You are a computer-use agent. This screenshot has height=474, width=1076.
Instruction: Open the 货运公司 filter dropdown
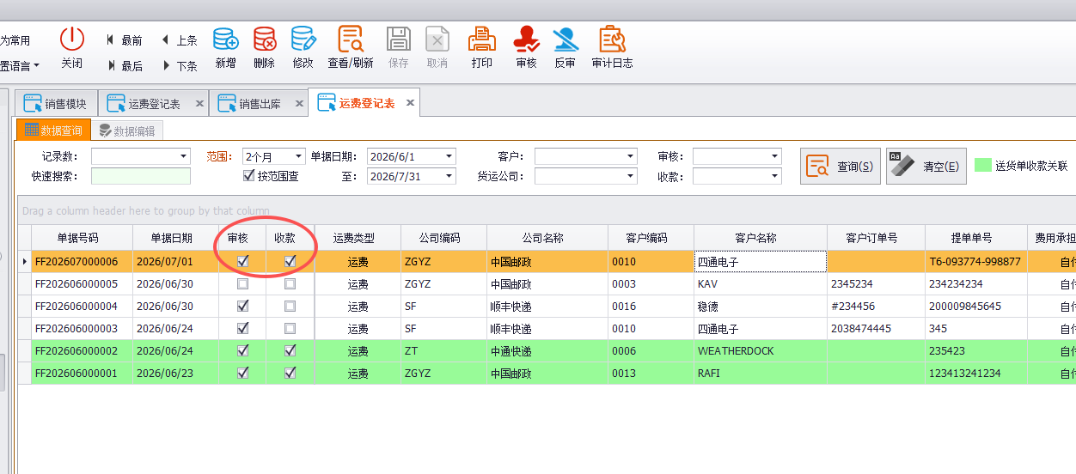click(631, 176)
